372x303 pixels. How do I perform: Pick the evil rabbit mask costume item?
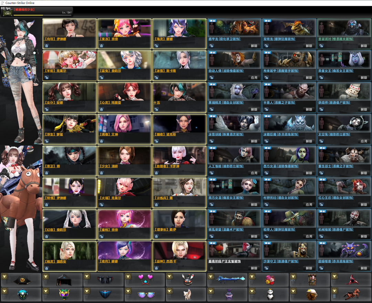point(187,280)
